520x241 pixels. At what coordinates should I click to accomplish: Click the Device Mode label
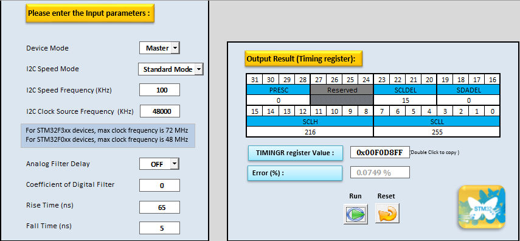coord(47,48)
